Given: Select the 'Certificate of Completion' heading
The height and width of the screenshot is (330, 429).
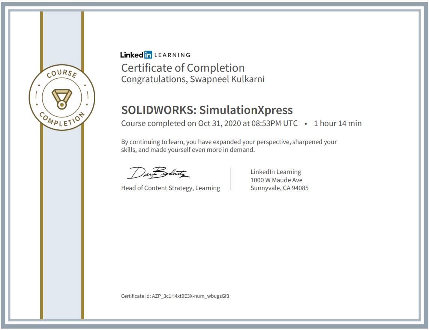Looking at the screenshot, I should pos(183,68).
